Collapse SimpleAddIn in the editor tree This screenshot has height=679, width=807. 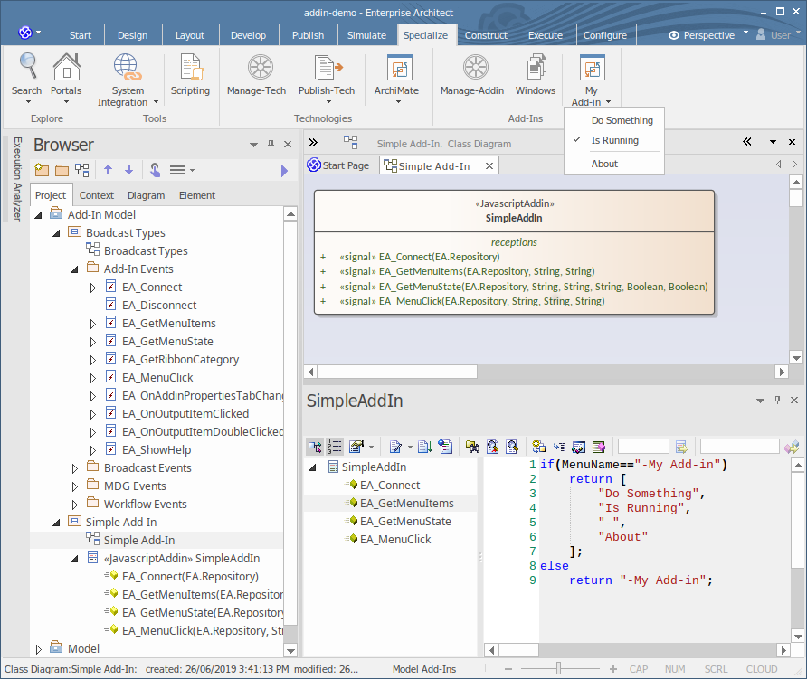(x=312, y=467)
